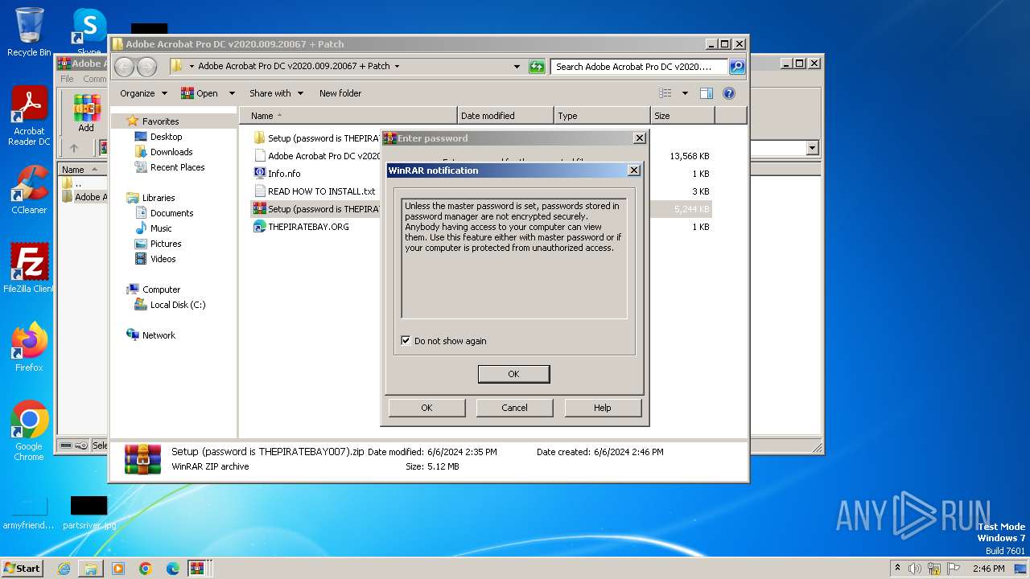Select Libraries in navigation pane
Image resolution: width=1030 pixels, height=579 pixels.
coord(159,198)
